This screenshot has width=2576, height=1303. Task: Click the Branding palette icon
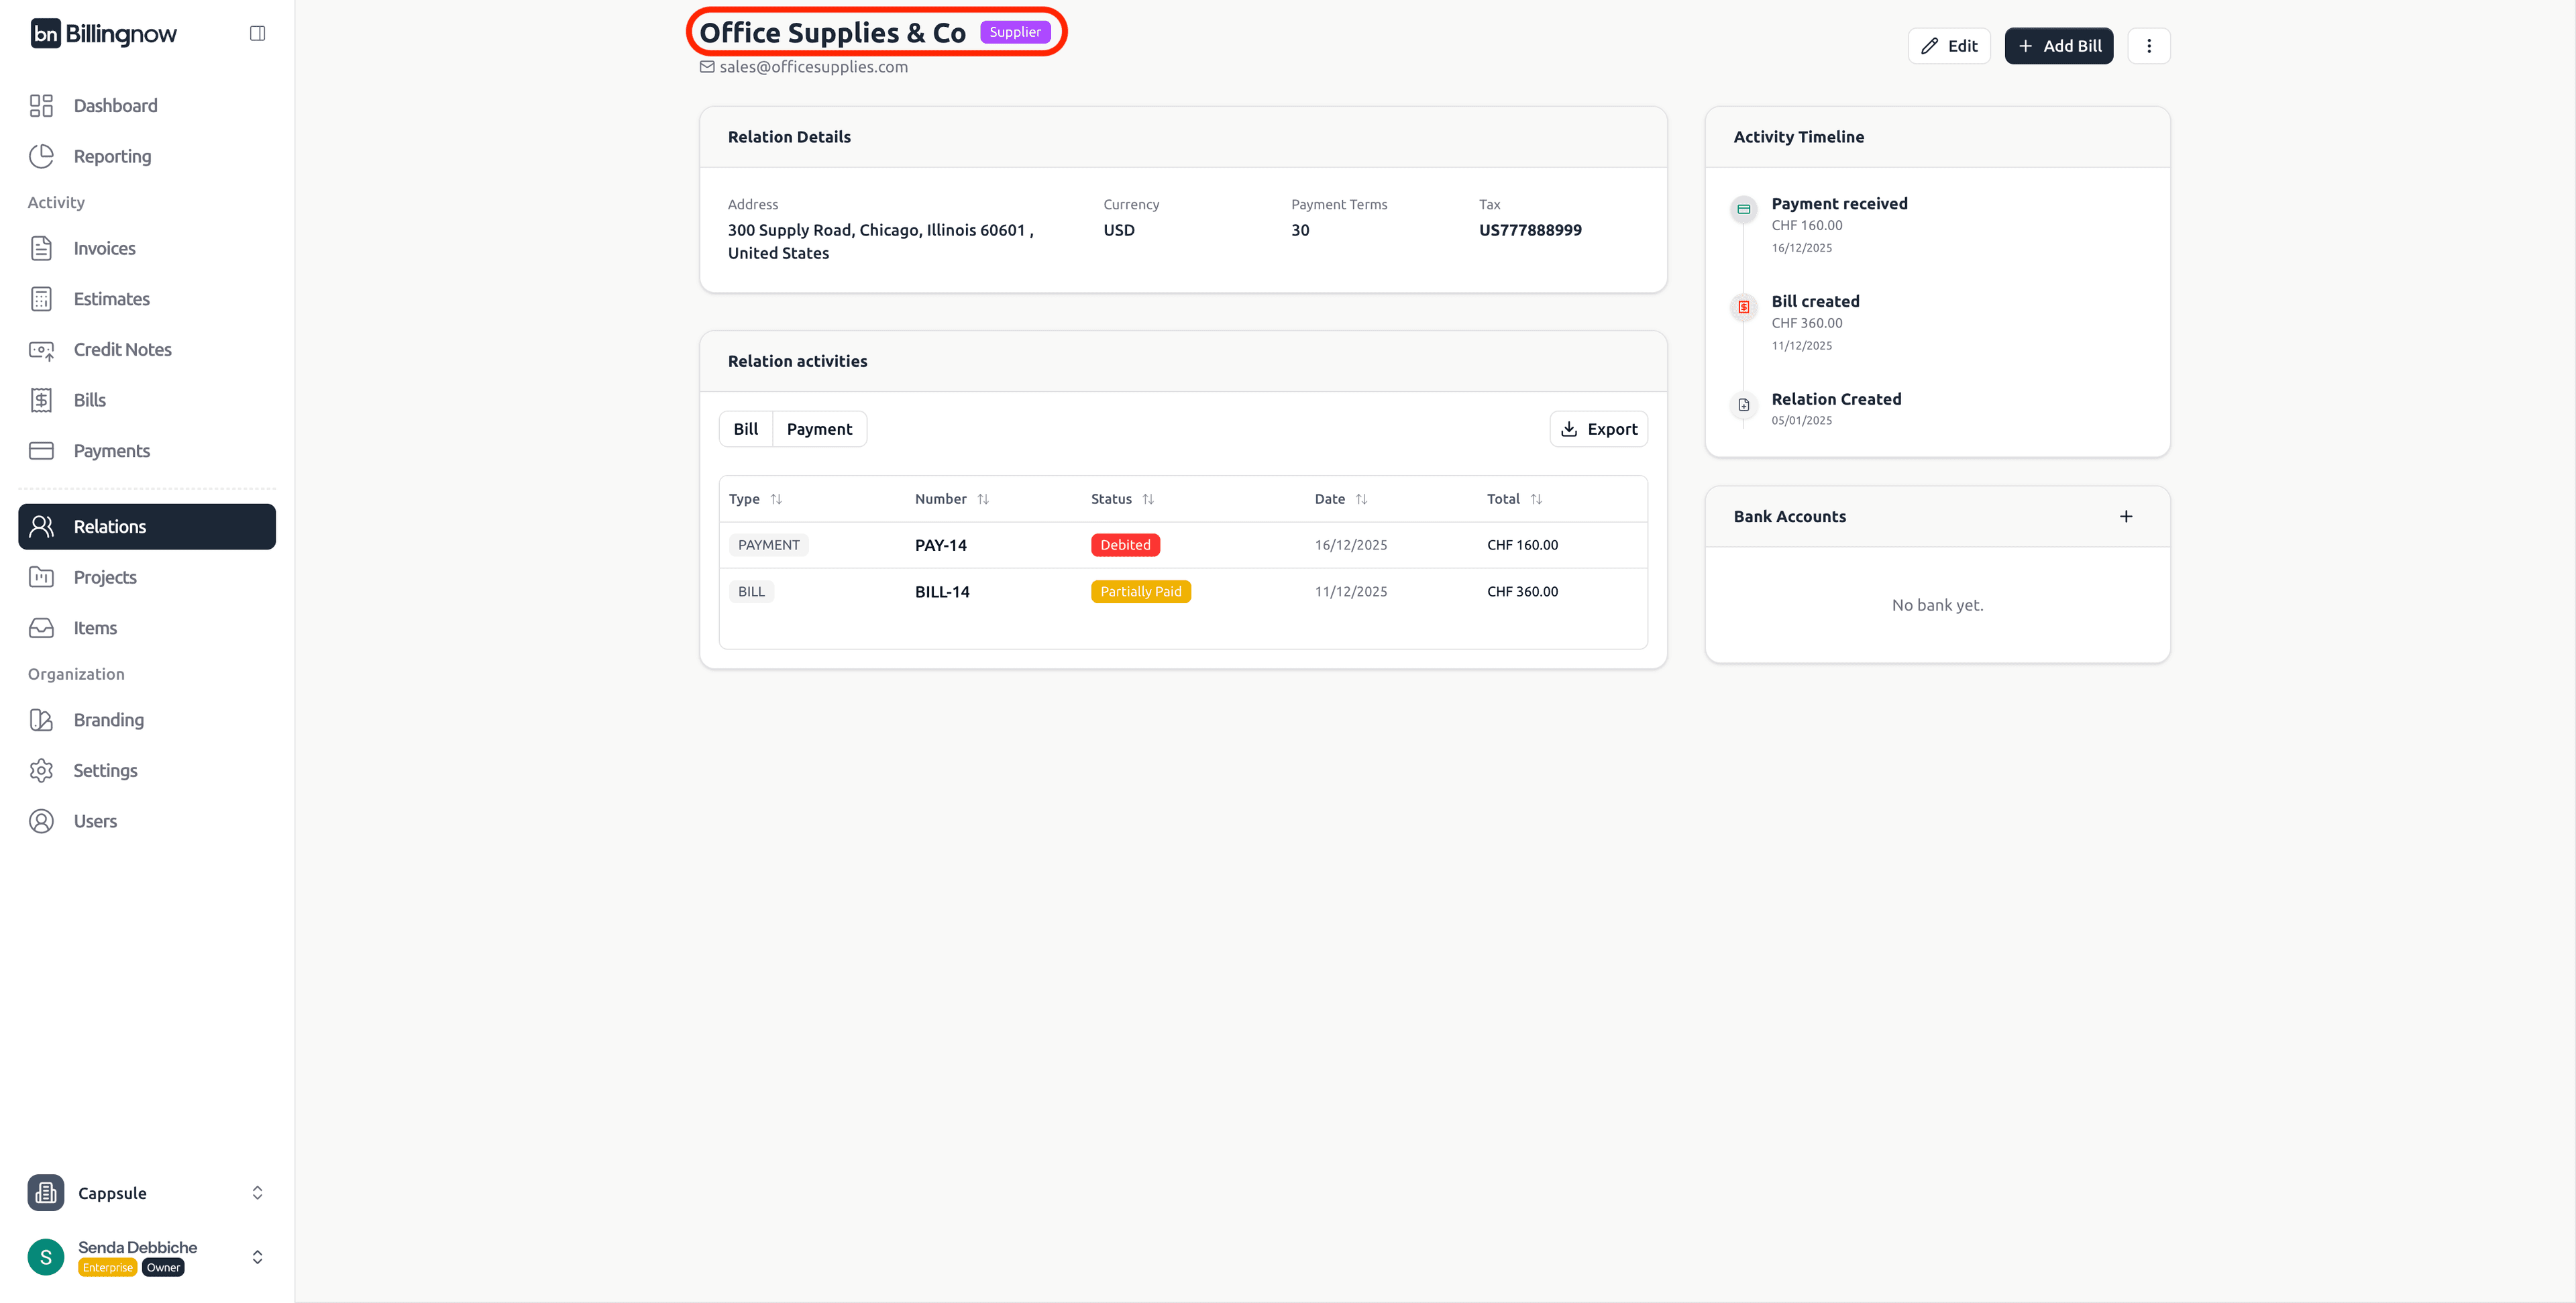(41, 720)
